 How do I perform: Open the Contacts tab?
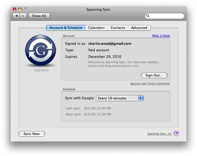(118, 28)
